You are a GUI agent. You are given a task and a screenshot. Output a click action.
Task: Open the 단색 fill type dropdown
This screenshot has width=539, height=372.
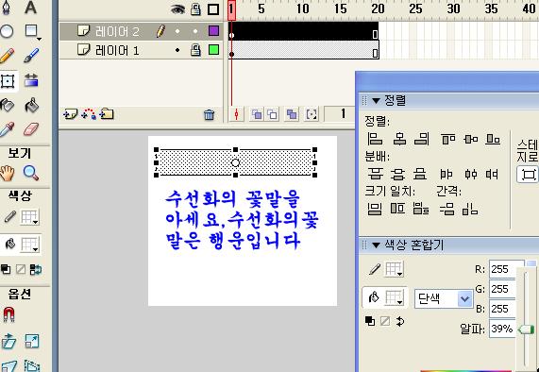[444, 298]
